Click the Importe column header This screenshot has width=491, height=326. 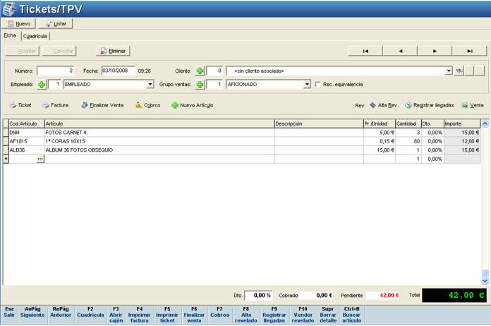462,123
